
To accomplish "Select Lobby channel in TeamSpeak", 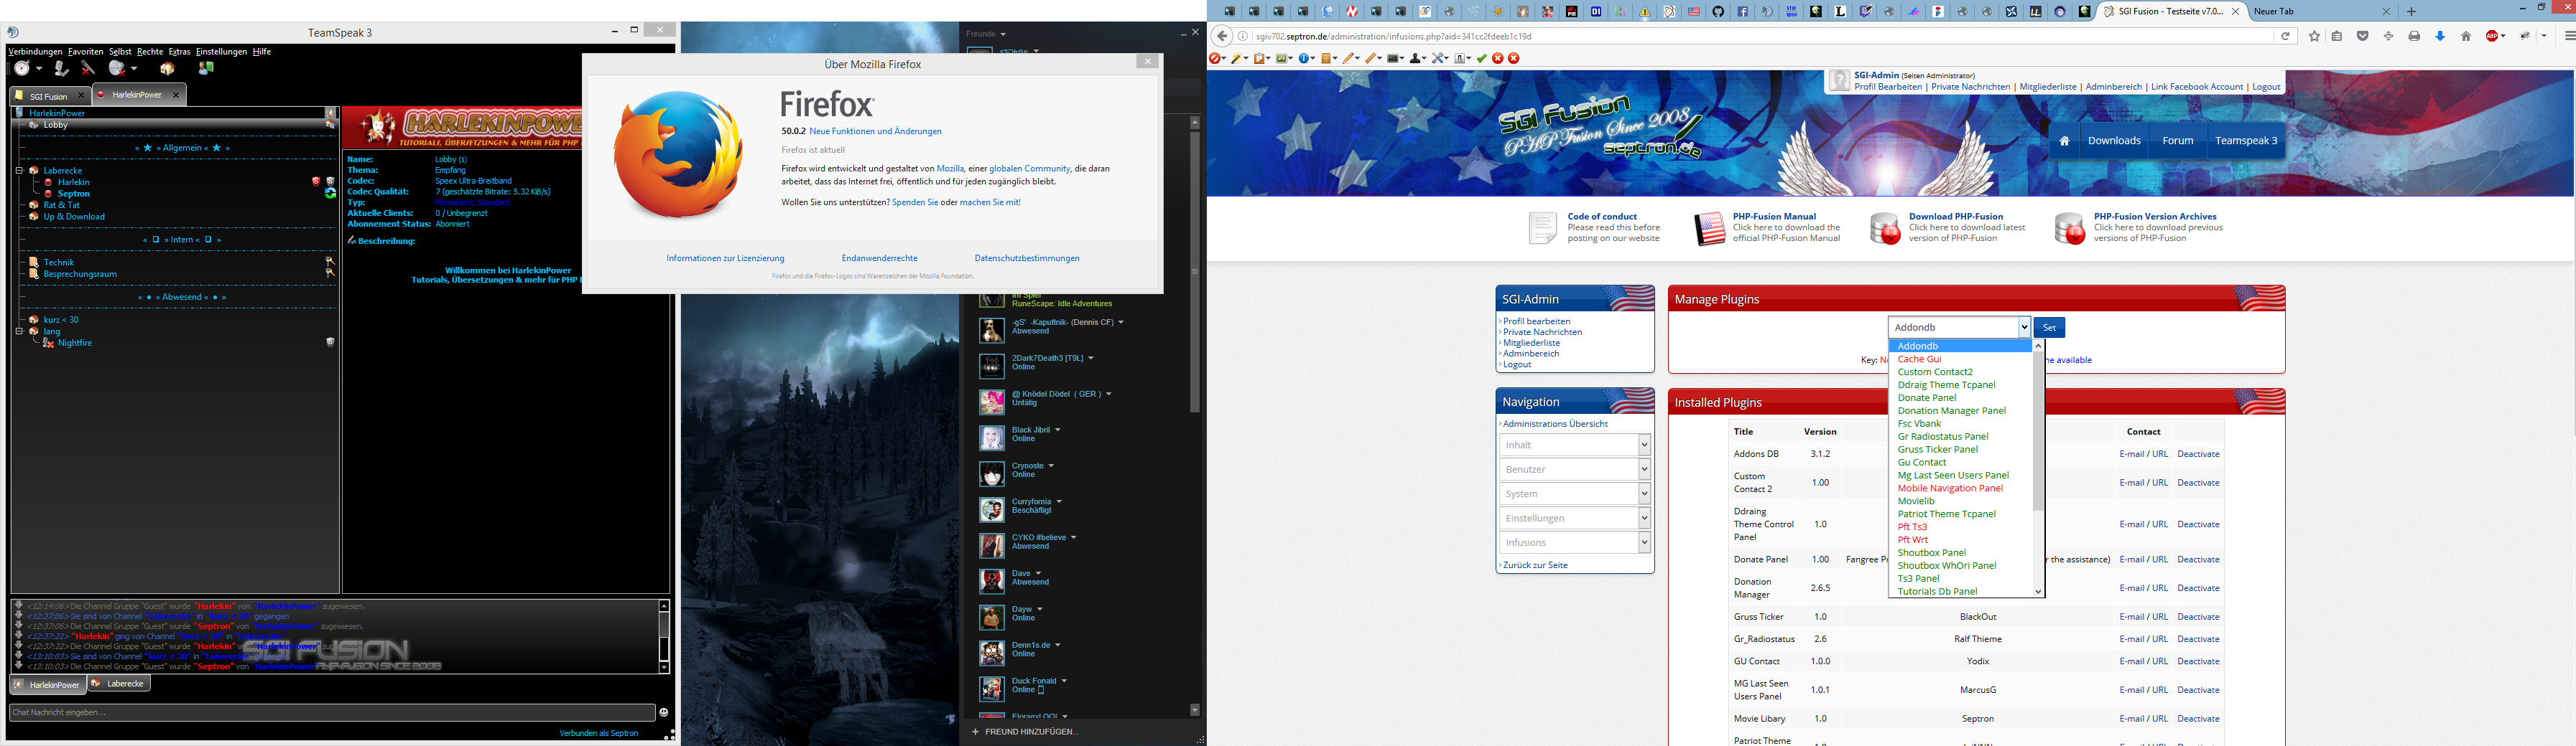I will (x=55, y=125).
